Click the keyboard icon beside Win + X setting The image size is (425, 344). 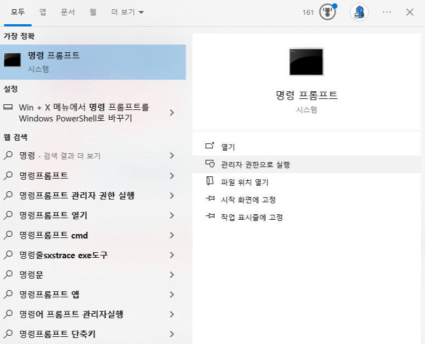(x=8, y=107)
